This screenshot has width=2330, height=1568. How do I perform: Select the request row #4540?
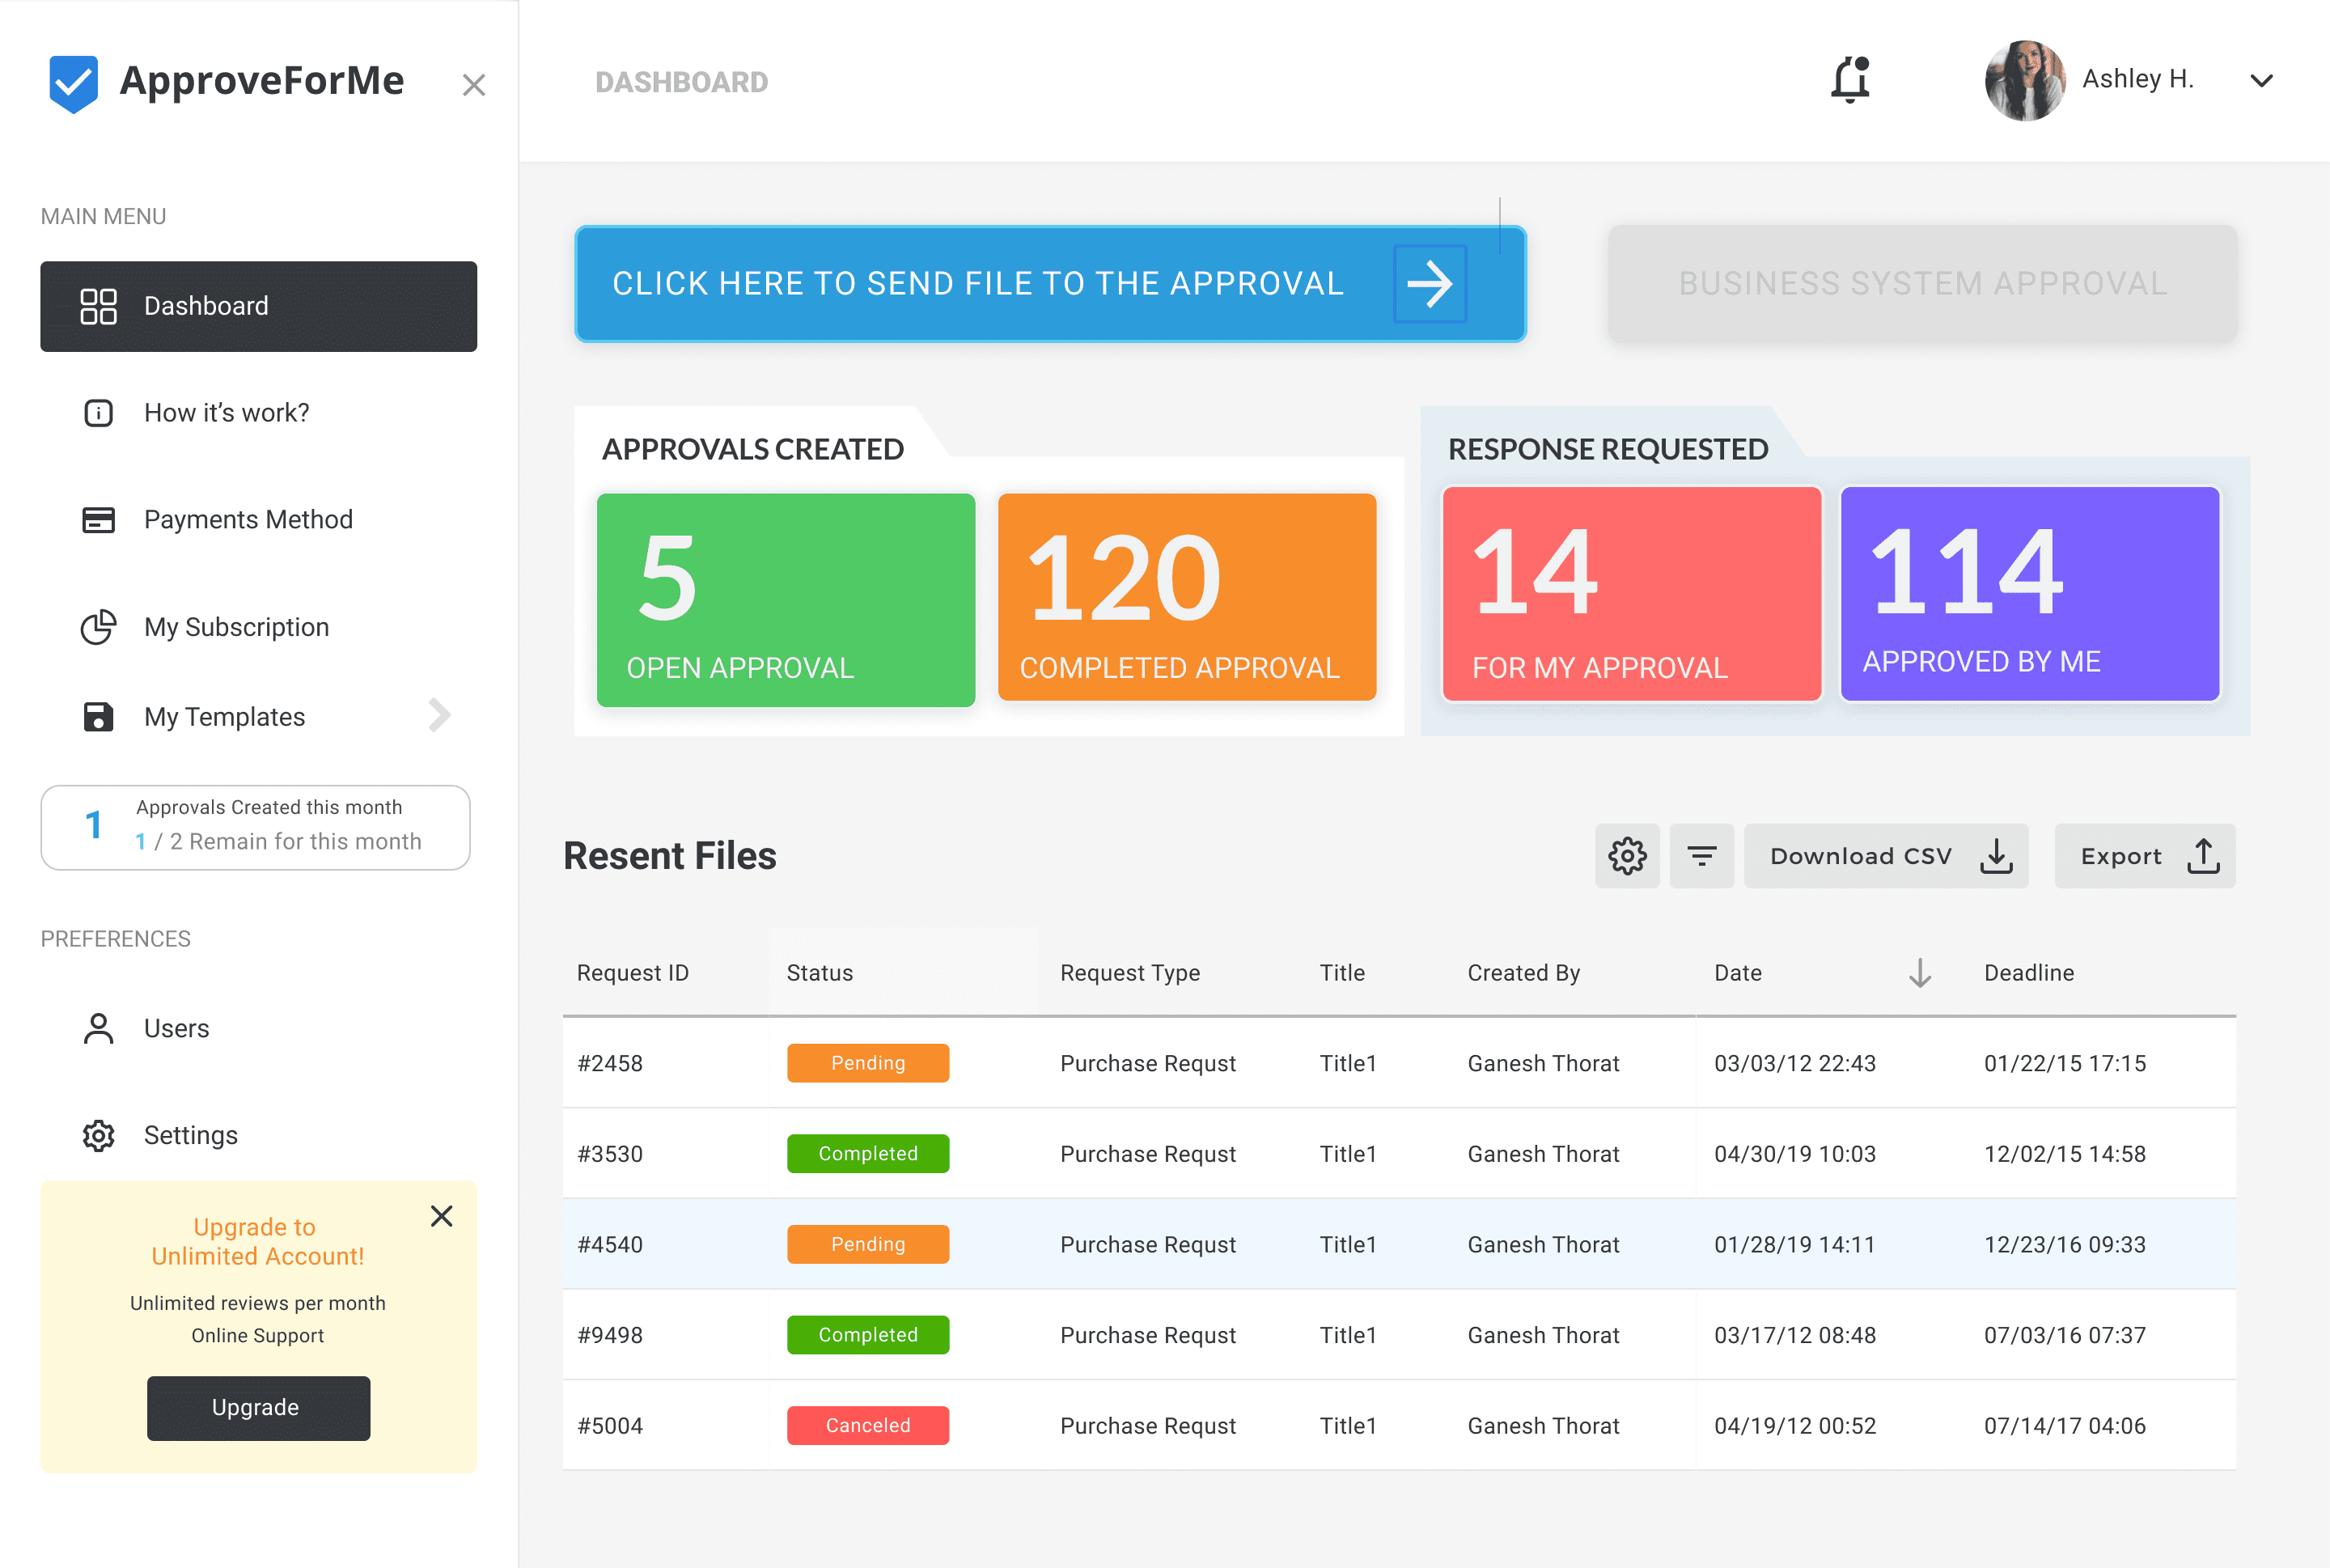click(1398, 1244)
